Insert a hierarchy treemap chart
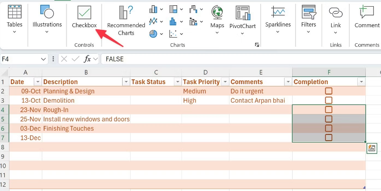Screen dimensions: 381x191 pyautogui.click(x=173, y=9)
